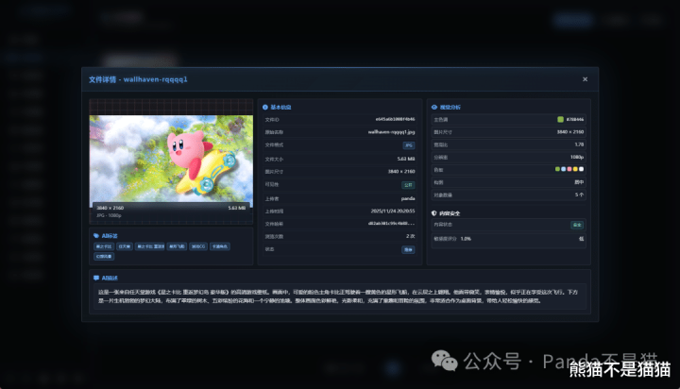This screenshot has width=680, height=389.
Task: Click the chat bubble icon beside AI描述
Action: [x=96, y=278]
